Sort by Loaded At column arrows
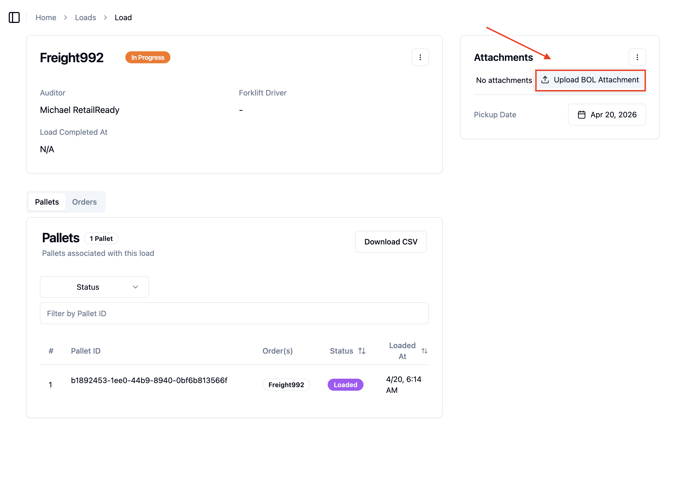 coord(424,351)
